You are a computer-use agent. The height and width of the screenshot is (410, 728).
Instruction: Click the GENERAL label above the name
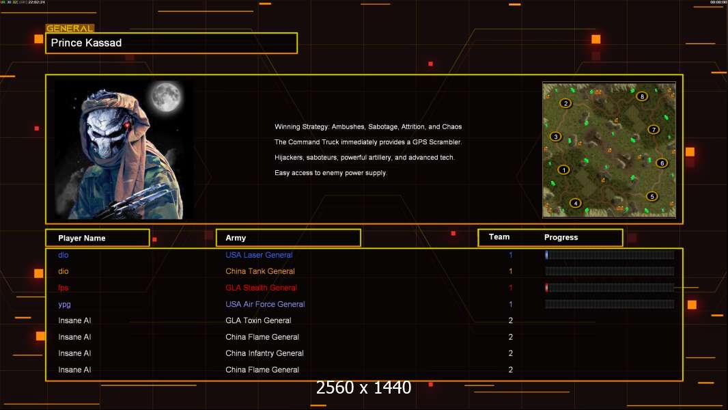point(70,28)
